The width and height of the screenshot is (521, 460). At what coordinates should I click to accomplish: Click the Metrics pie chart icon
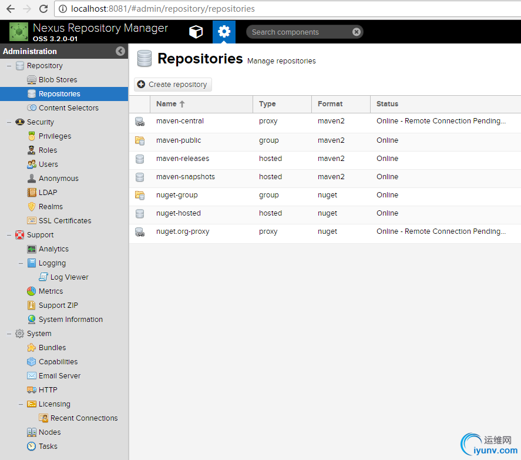coord(32,291)
